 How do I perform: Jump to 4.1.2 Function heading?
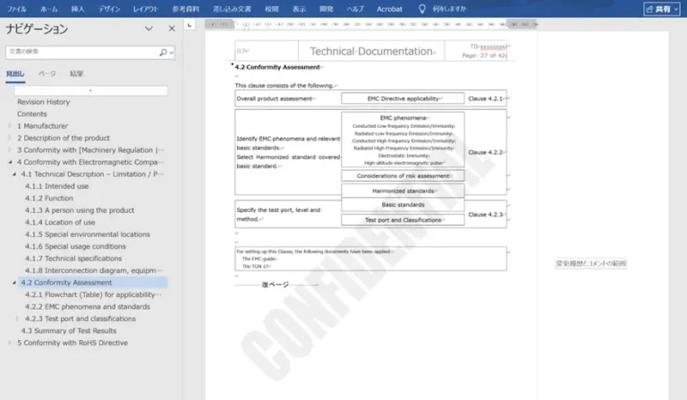[49, 198]
